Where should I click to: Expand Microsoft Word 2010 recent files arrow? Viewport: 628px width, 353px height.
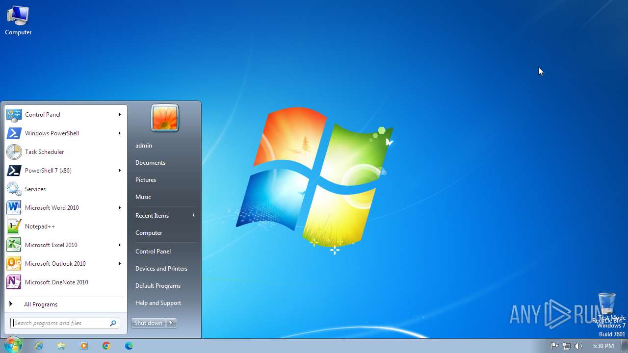[x=119, y=208]
